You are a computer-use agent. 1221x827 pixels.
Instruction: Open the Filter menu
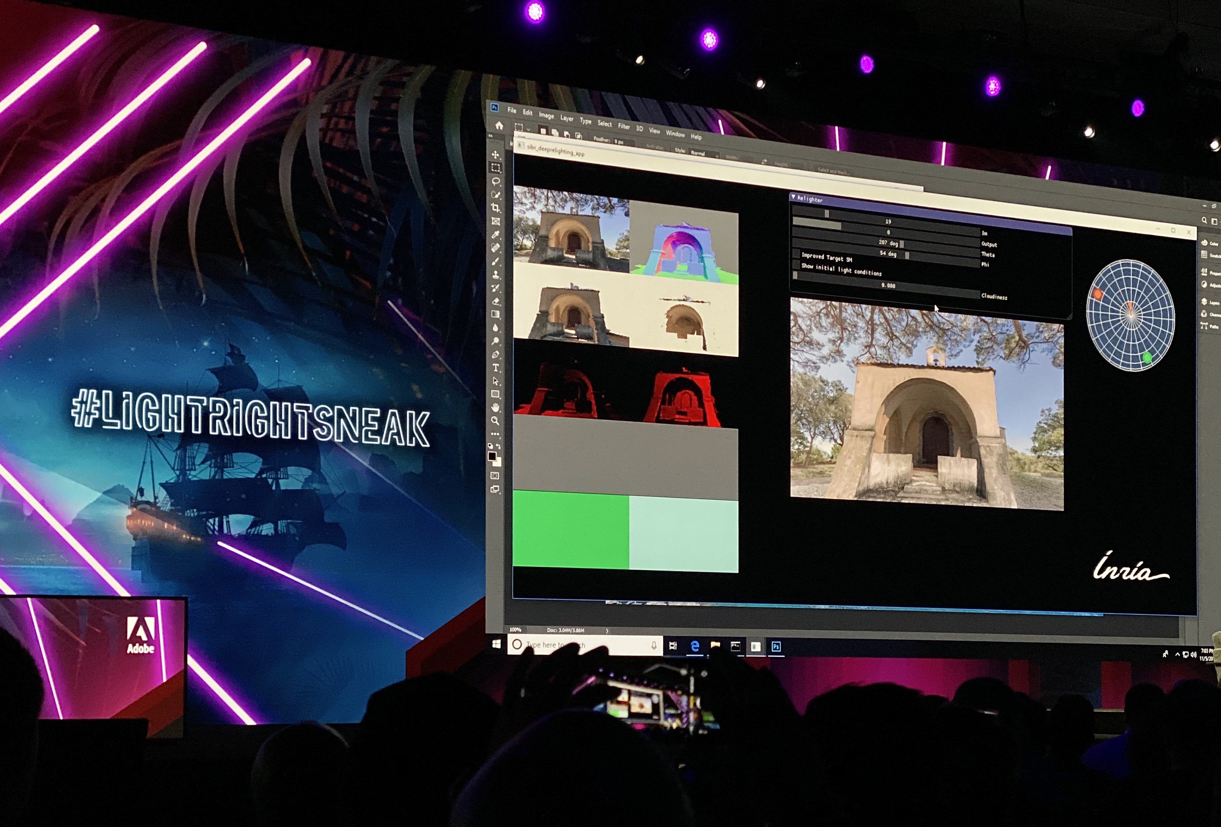coord(624,126)
